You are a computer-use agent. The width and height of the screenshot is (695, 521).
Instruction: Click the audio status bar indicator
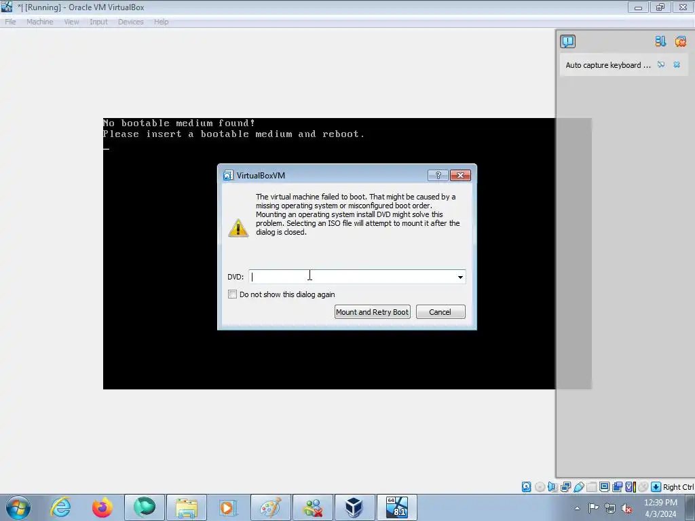point(552,487)
